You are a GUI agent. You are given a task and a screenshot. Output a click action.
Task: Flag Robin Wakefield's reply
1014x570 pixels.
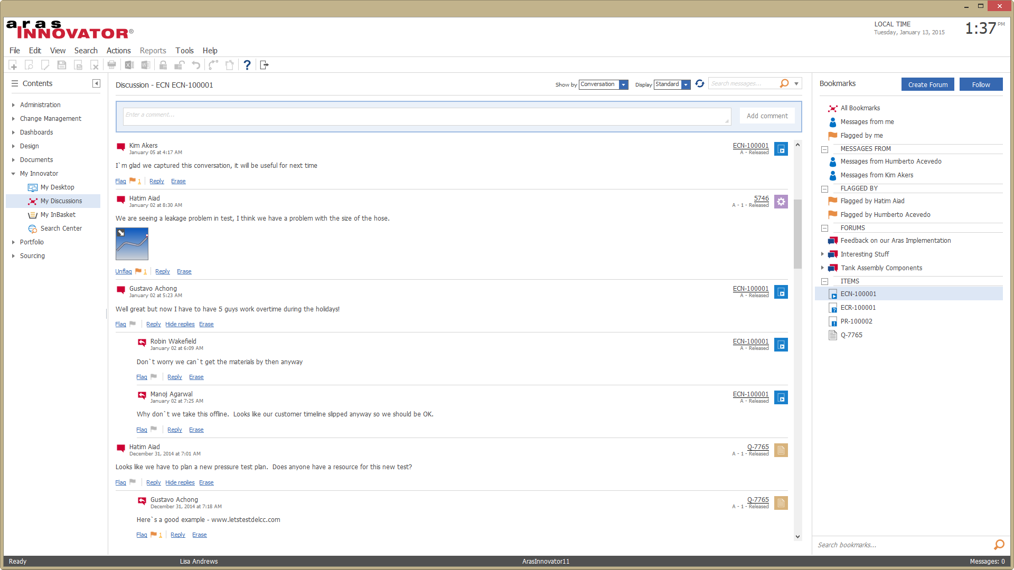tap(142, 377)
